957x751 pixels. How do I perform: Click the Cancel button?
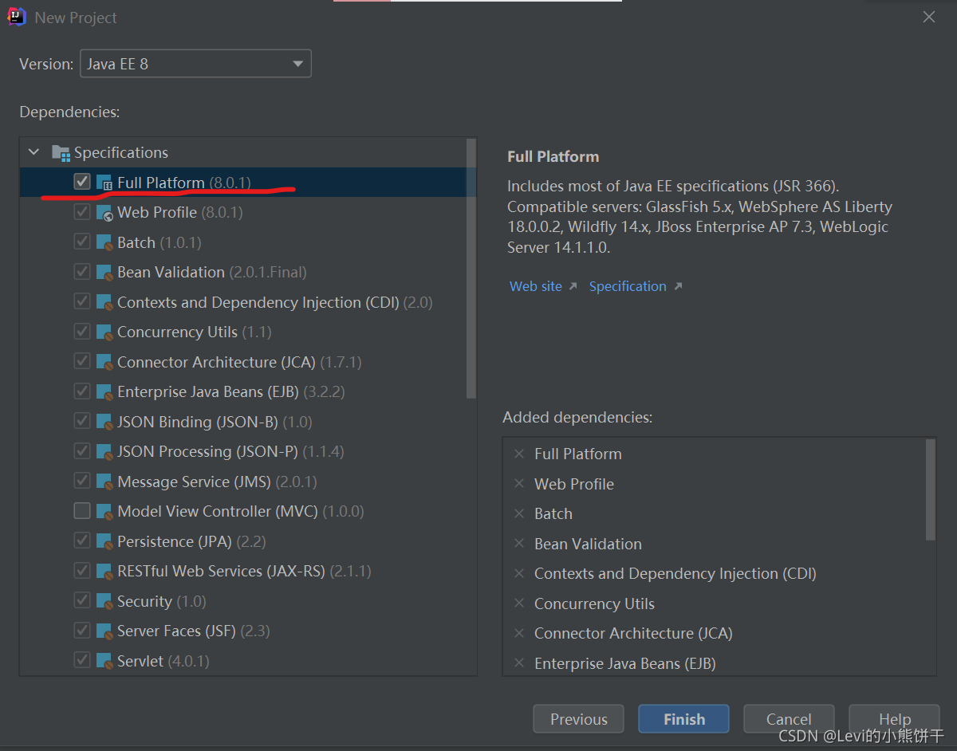[x=789, y=719]
